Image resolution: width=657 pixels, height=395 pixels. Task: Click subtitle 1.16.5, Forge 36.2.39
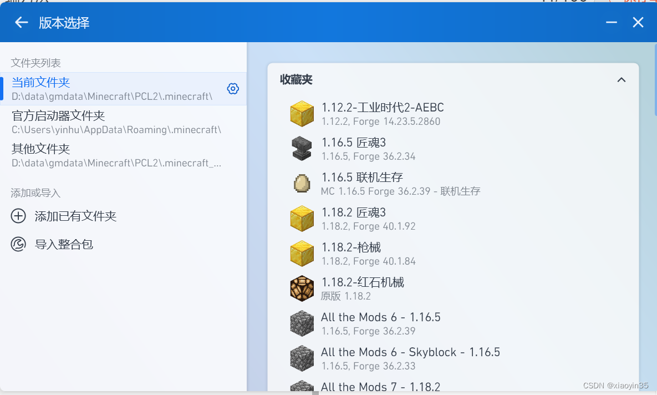click(x=368, y=331)
